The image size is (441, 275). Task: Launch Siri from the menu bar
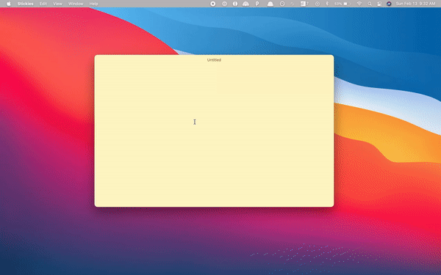[x=389, y=4]
